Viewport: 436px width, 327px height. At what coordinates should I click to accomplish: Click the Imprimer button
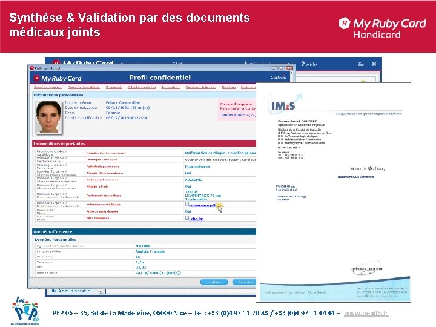(214, 282)
